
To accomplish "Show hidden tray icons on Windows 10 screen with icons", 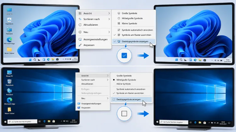I will click(x=61, y=121).
